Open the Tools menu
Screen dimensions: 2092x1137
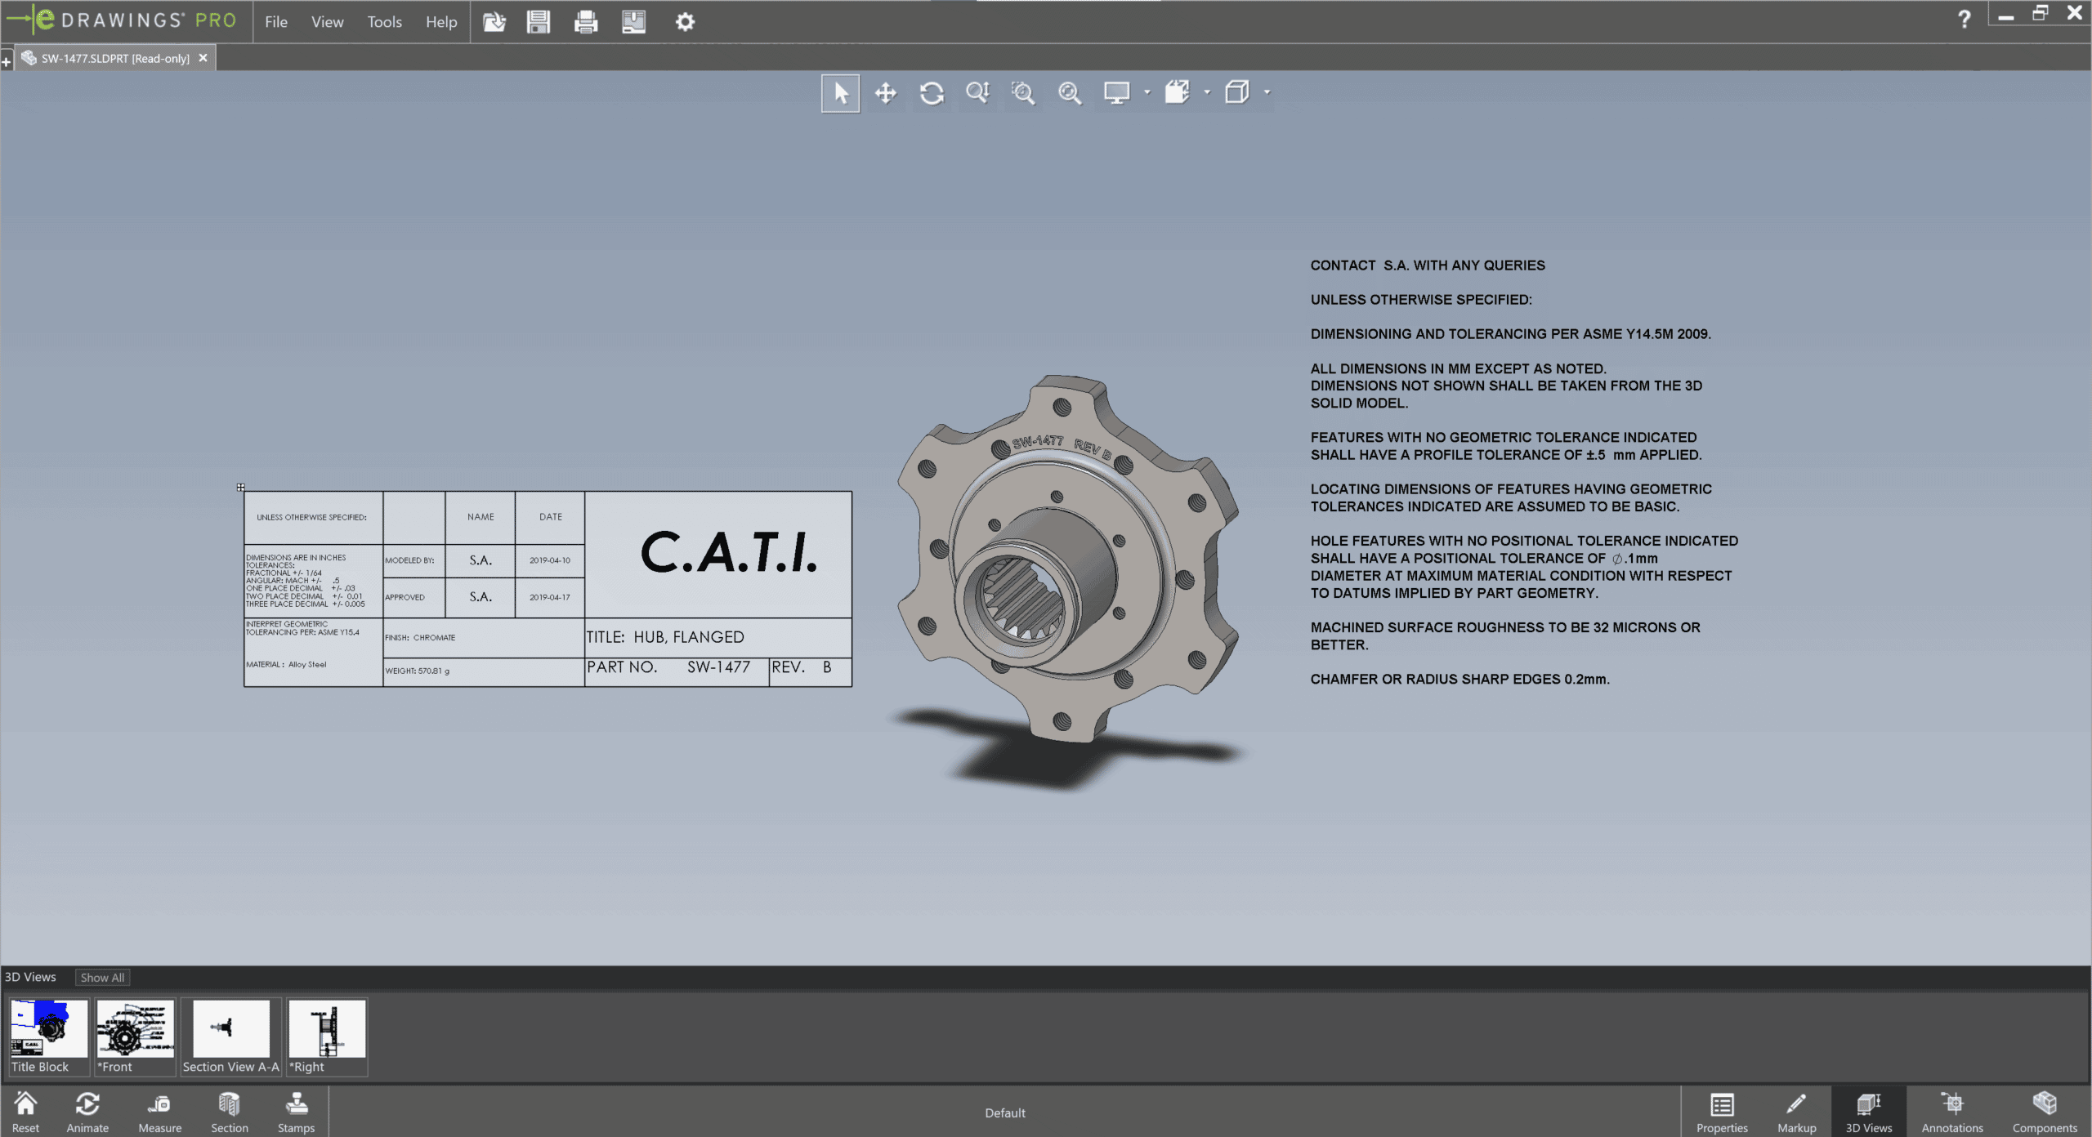[x=384, y=22]
